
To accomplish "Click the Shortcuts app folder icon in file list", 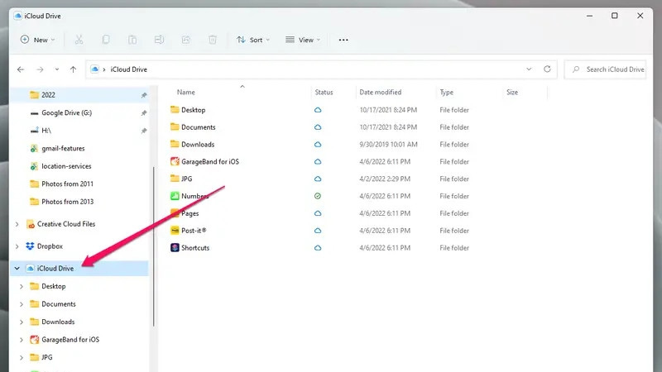I will pos(175,247).
